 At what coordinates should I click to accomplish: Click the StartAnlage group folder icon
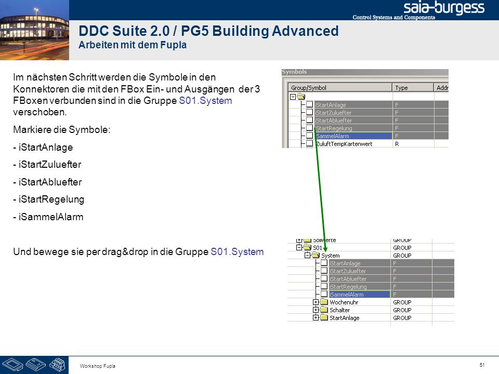pyautogui.click(x=324, y=317)
